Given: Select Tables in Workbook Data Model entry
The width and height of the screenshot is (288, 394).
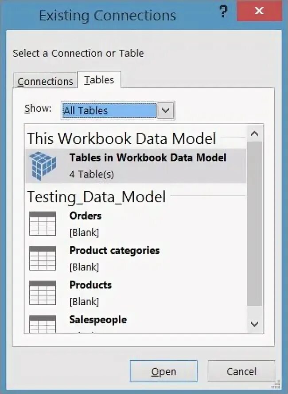Looking at the screenshot, I should [148, 158].
